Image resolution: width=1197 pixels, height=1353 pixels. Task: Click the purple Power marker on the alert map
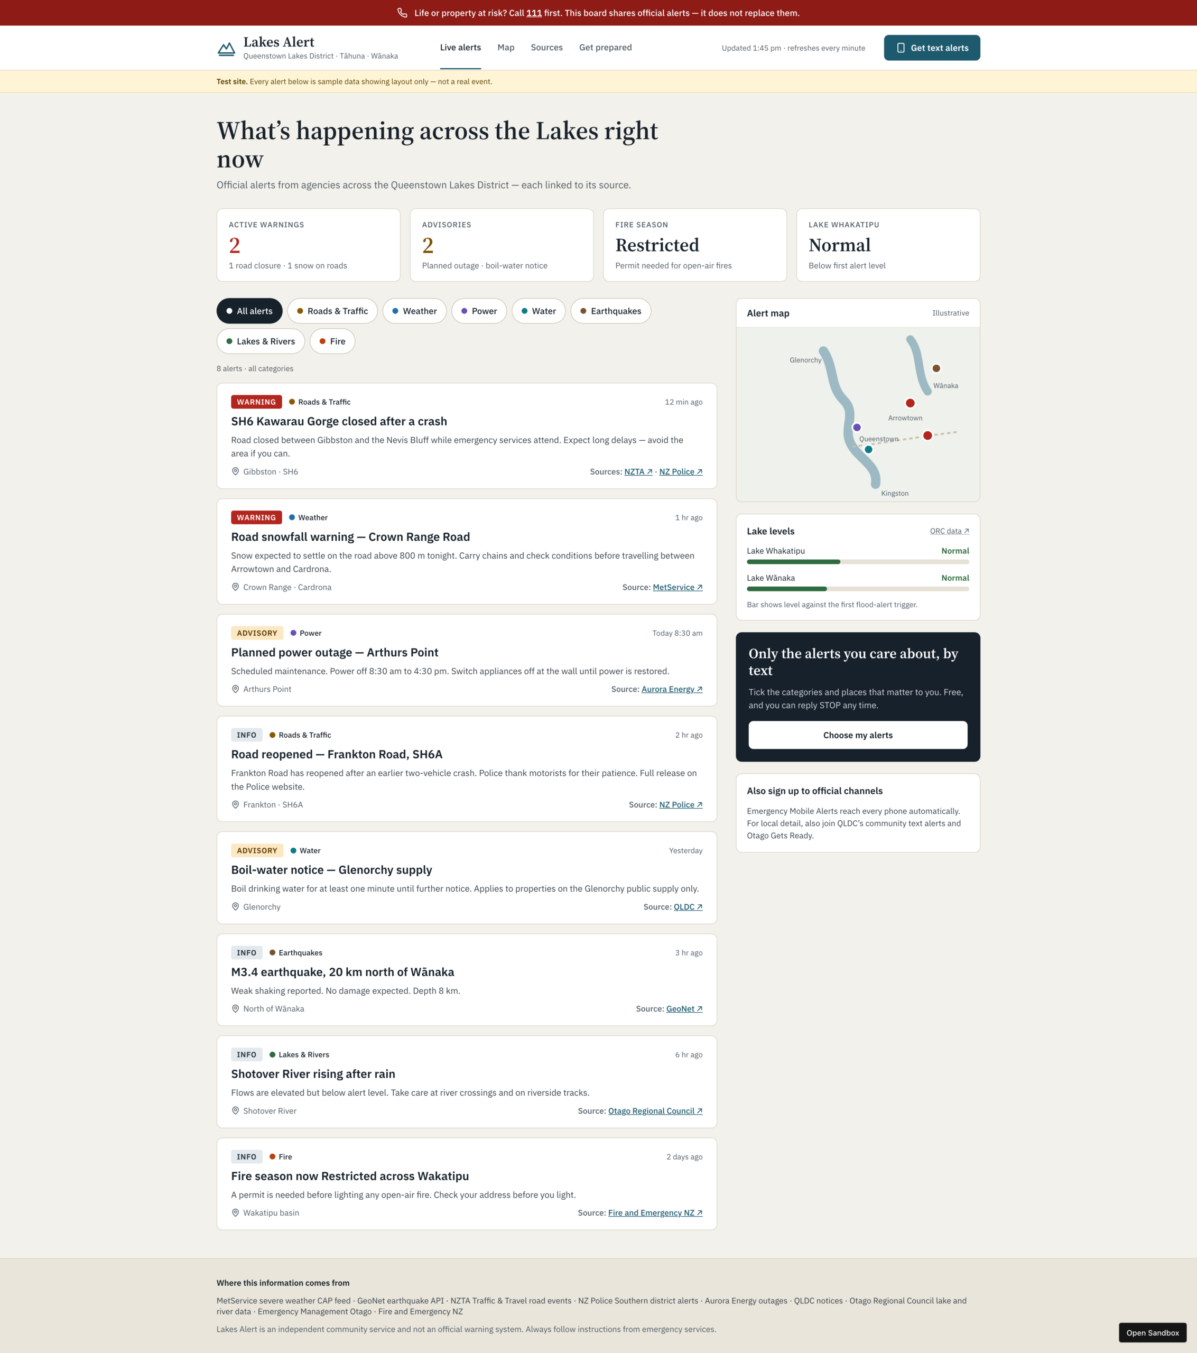coord(857,428)
